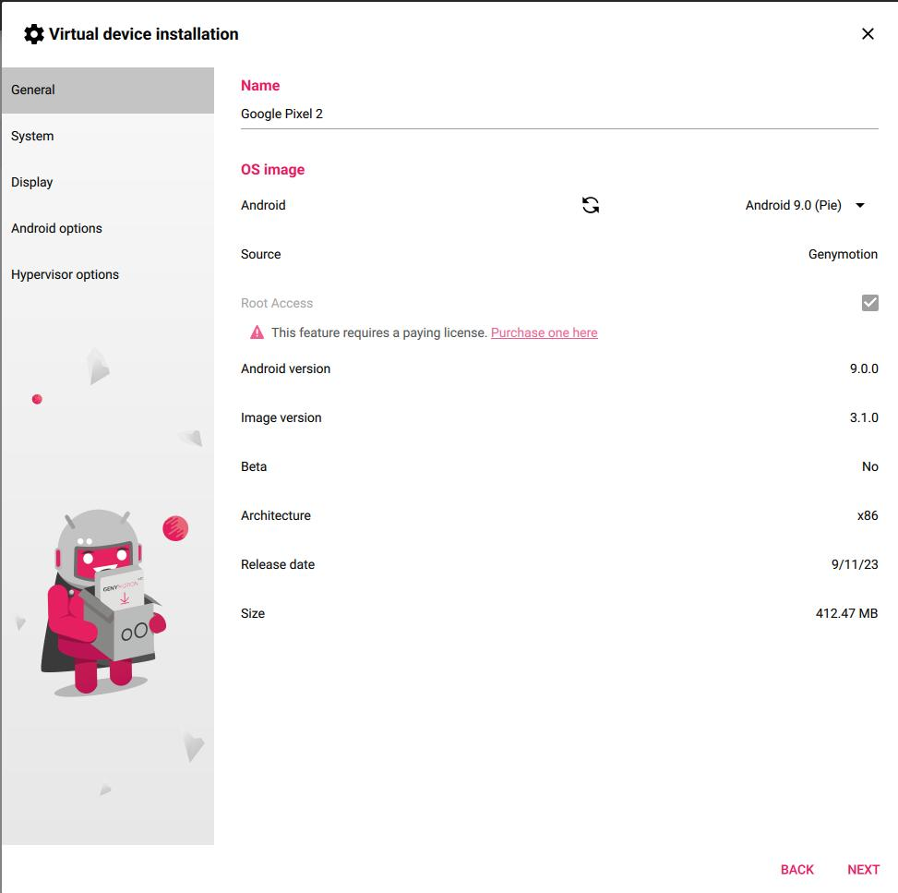Focus the Name field containing Google Pixel 2
The image size is (898, 893).
click(x=558, y=115)
